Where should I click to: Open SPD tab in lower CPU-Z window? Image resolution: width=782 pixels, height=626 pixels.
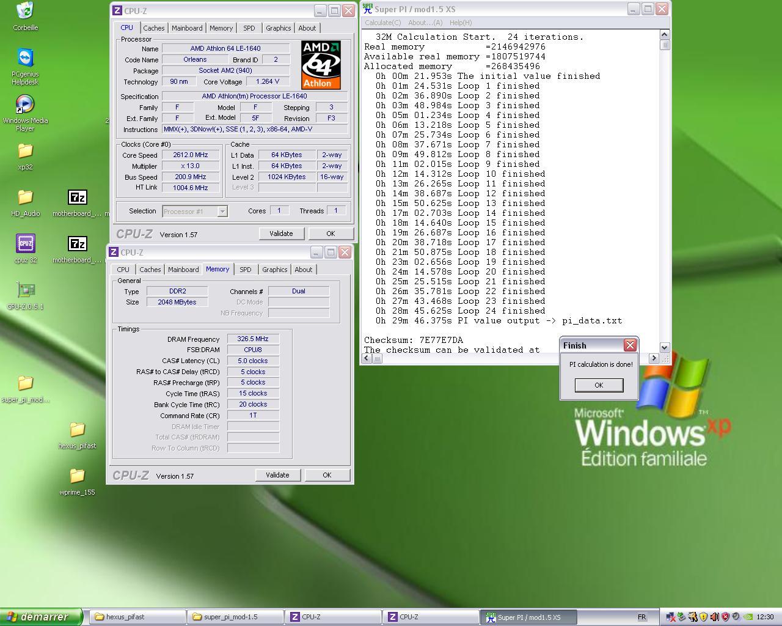pos(246,270)
